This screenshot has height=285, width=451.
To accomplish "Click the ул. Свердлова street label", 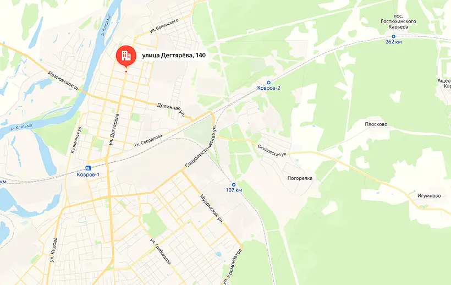I will 148,140.
